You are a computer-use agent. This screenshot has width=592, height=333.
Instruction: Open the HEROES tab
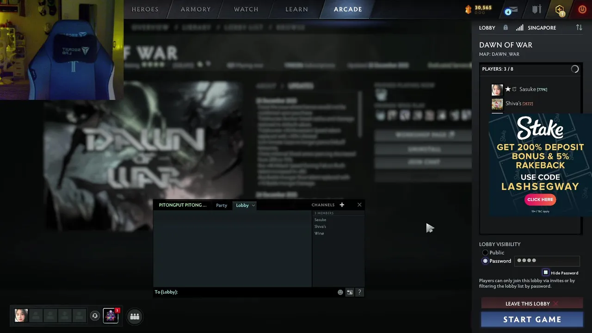click(145, 9)
